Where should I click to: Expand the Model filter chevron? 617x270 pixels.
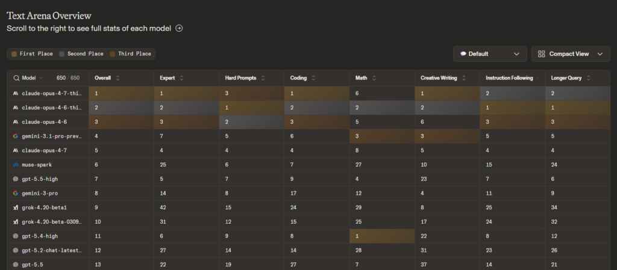(40, 78)
